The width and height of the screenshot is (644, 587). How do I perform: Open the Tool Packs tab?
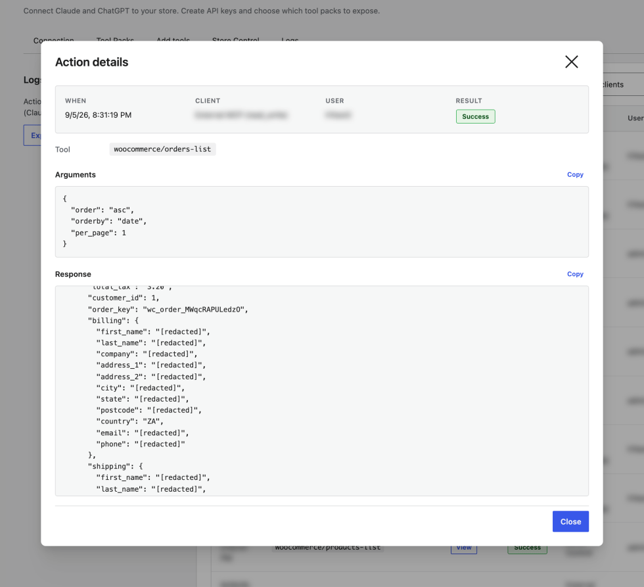point(115,40)
